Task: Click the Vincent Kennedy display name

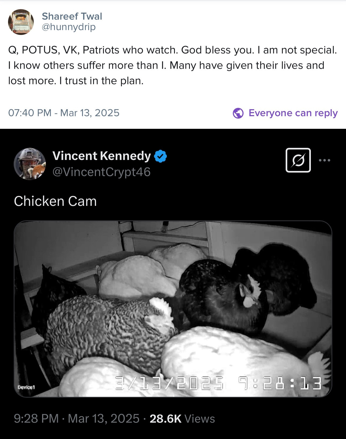Action: coord(102,156)
